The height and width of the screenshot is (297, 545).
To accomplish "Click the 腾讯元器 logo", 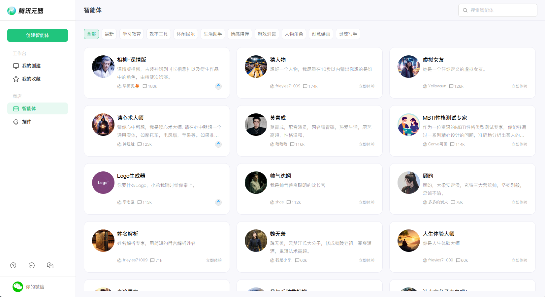I will pos(26,11).
